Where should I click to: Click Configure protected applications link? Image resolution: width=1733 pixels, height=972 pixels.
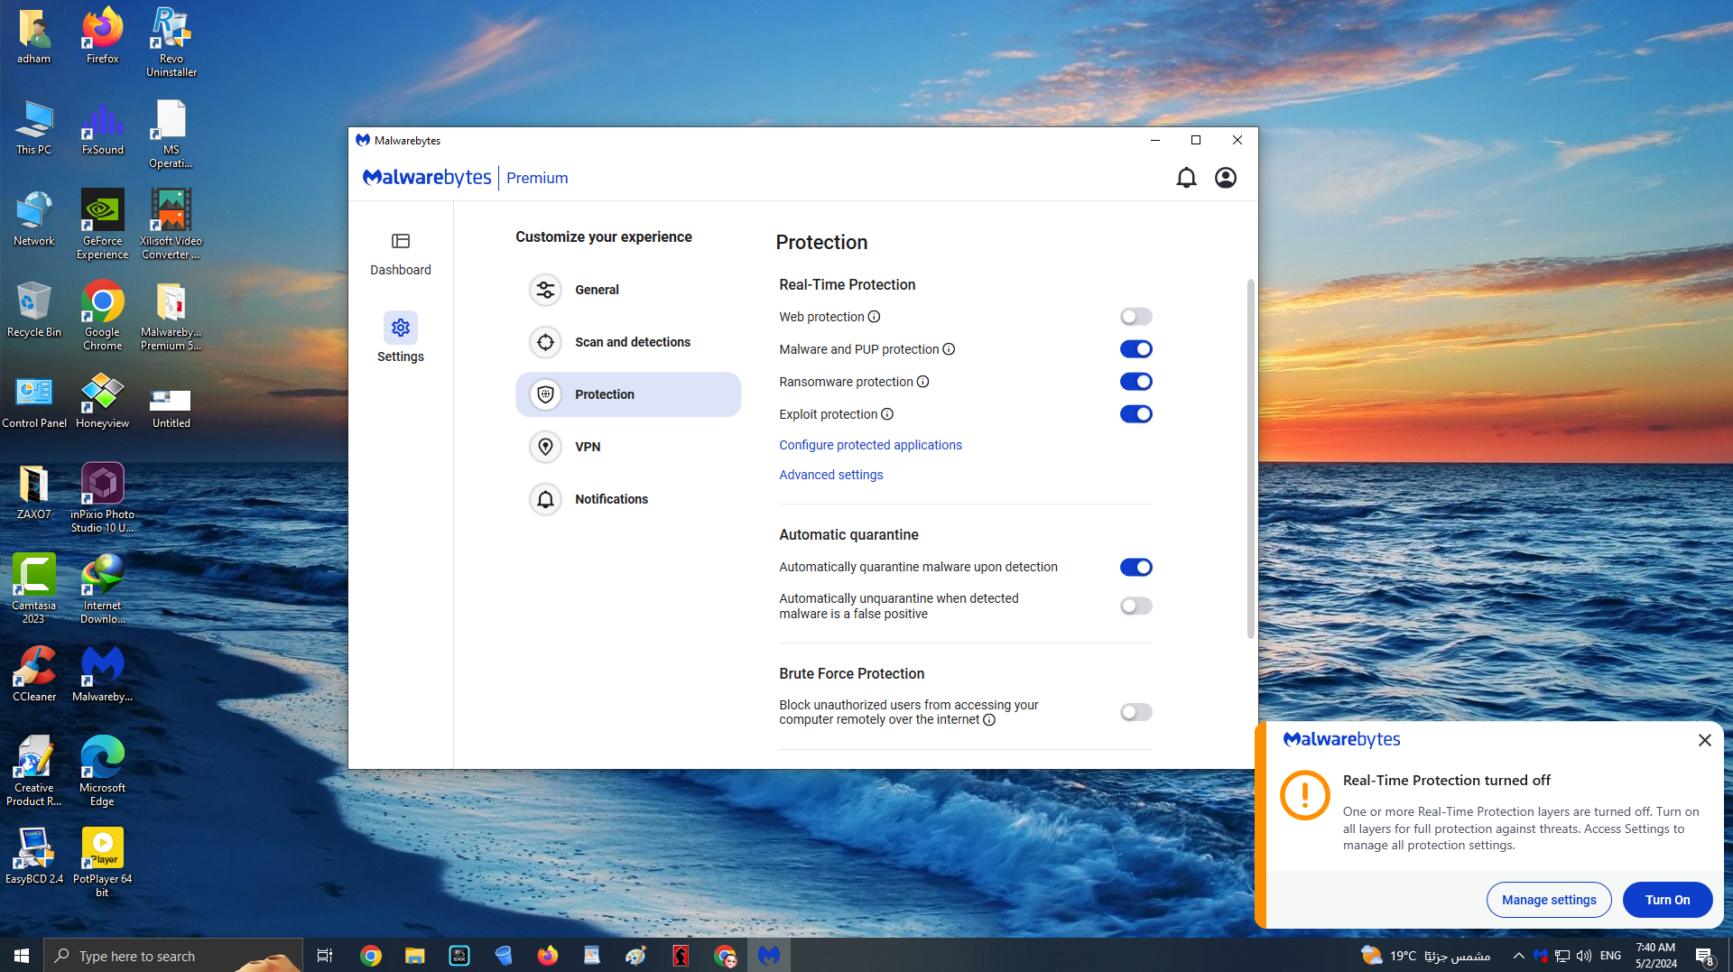tap(870, 445)
